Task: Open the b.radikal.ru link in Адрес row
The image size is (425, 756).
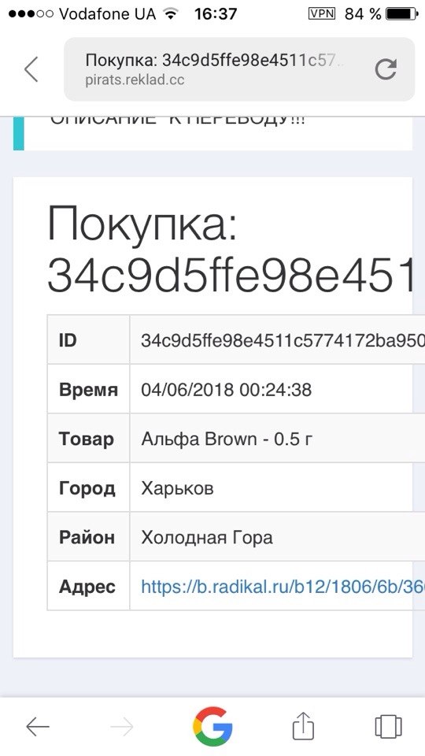Action: pos(283,586)
